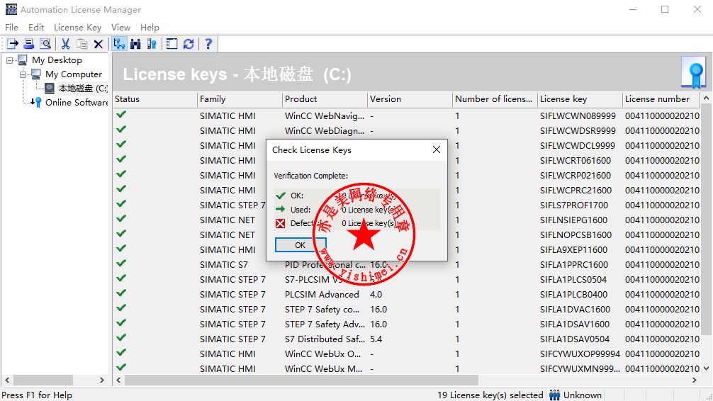
Task: Click the Refresh arrows icon
Action: pyautogui.click(x=189, y=44)
